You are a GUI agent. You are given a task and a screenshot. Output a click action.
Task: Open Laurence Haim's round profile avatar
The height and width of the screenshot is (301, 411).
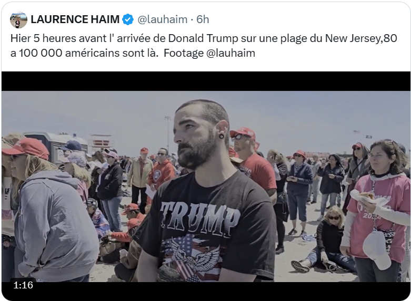[18, 19]
